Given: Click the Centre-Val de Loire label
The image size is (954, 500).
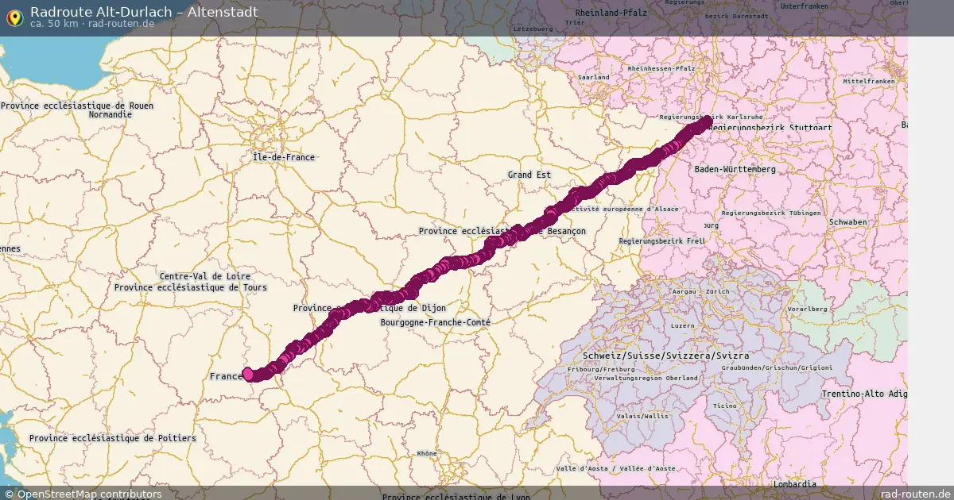Looking at the screenshot, I should (204, 276).
